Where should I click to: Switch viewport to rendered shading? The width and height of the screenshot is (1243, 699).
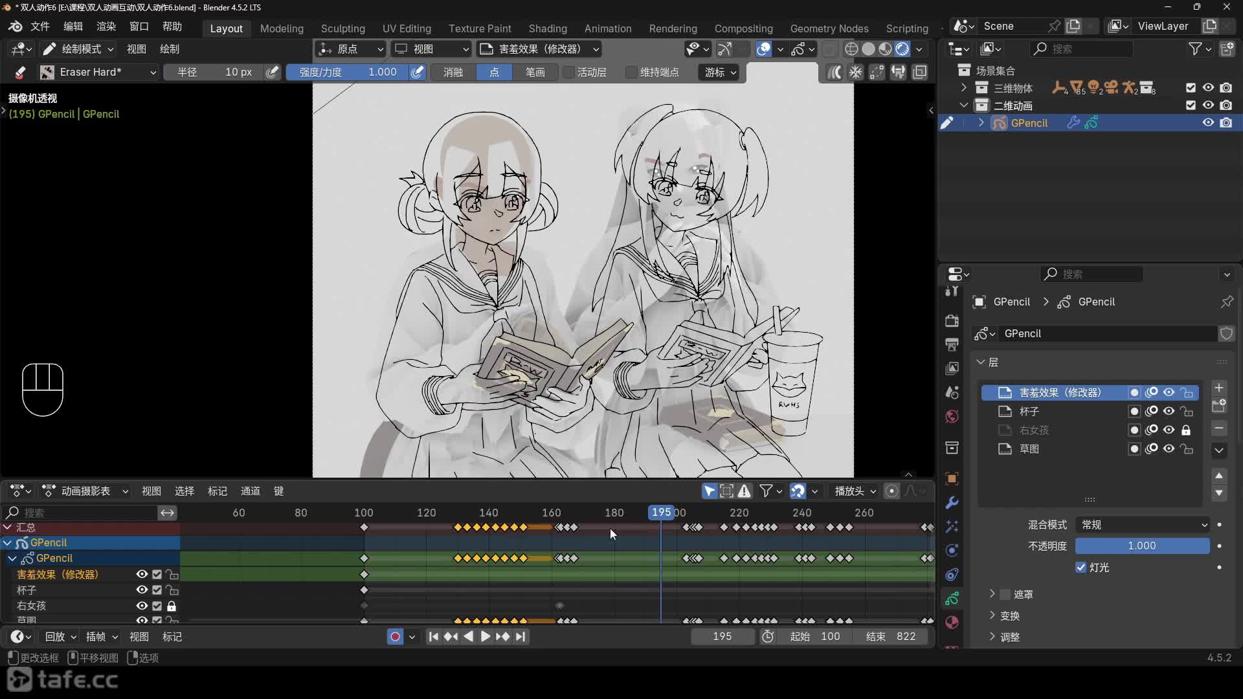coord(902,49)
